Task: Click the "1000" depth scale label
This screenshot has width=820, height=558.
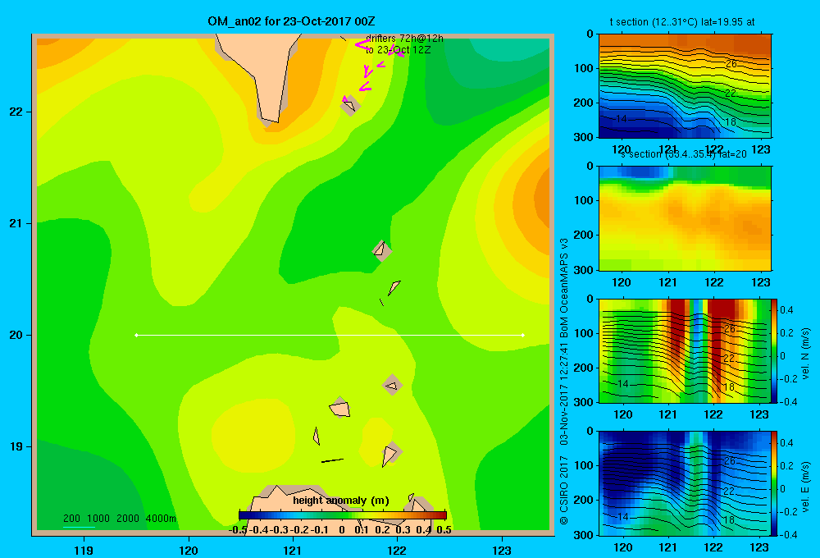Action: pos(98,519)
